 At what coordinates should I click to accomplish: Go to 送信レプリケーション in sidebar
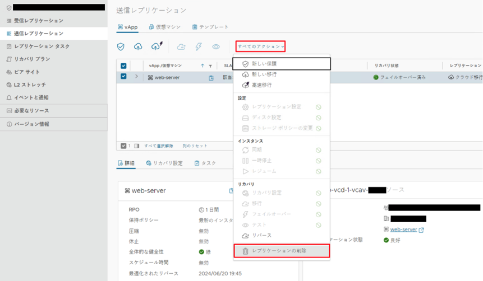[54, 33]
